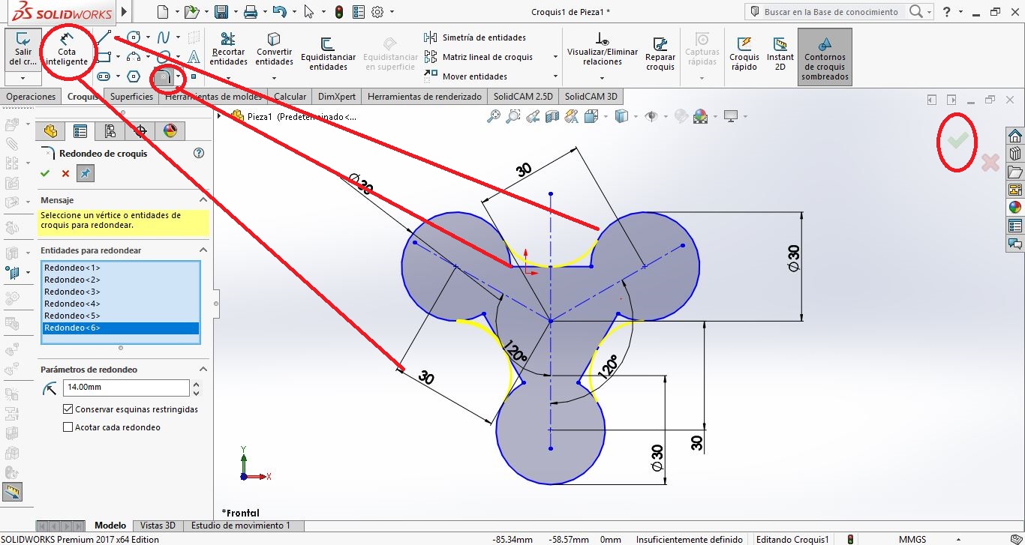The height and width of the screenshot is (545, 1025).
Task: Open the DisplayManager color sphere tab
Action: [170, 131]
